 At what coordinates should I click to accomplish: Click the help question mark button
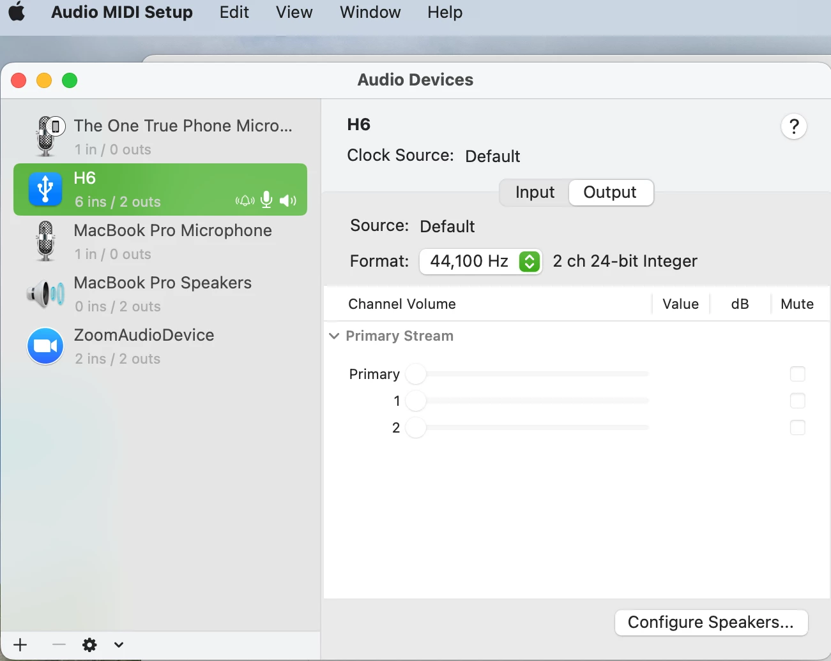click(794, 126)
